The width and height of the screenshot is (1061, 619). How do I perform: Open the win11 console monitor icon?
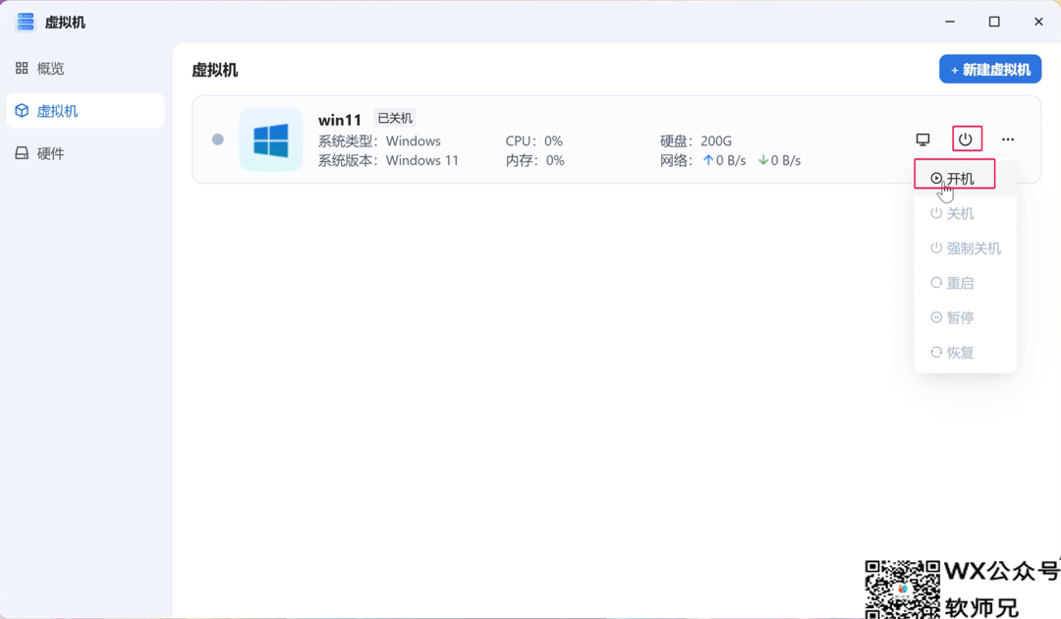pos(922,140)
